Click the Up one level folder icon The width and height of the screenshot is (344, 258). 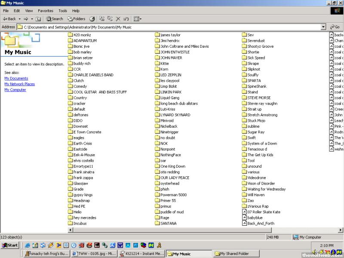click(38, 19)
